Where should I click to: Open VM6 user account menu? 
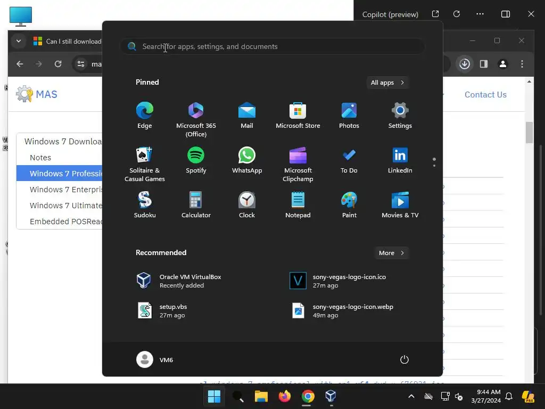155,359
